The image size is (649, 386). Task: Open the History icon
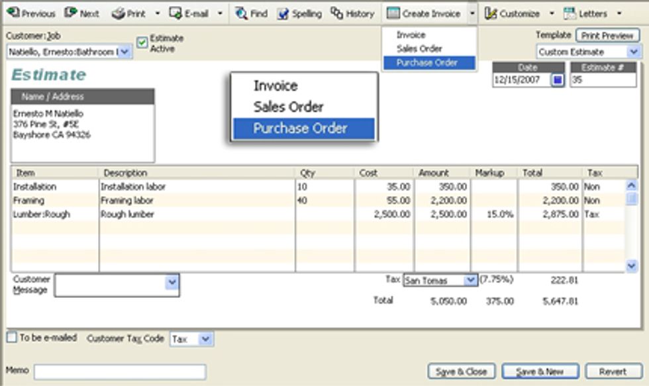coord(345,11)
